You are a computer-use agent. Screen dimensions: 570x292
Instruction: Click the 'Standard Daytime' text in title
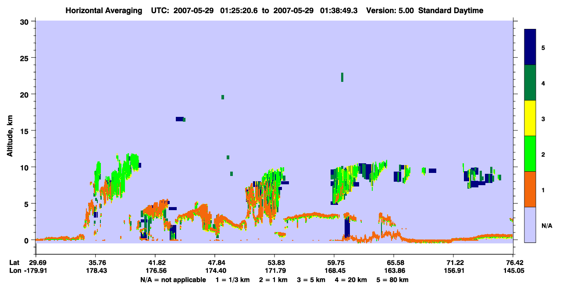[451, 11]
